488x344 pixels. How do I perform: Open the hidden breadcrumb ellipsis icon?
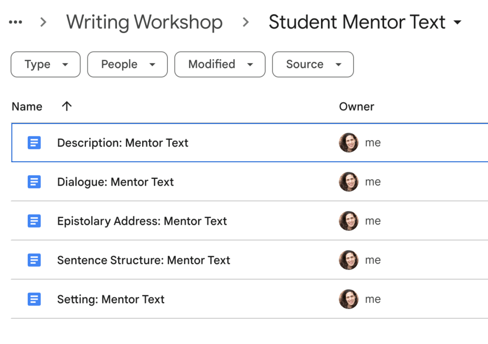[16, 21]
